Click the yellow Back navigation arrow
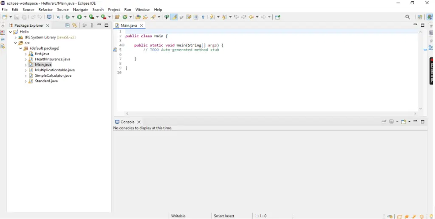This screenshot has height=219, width=435. pyautogui.click(x=251, y=17)
